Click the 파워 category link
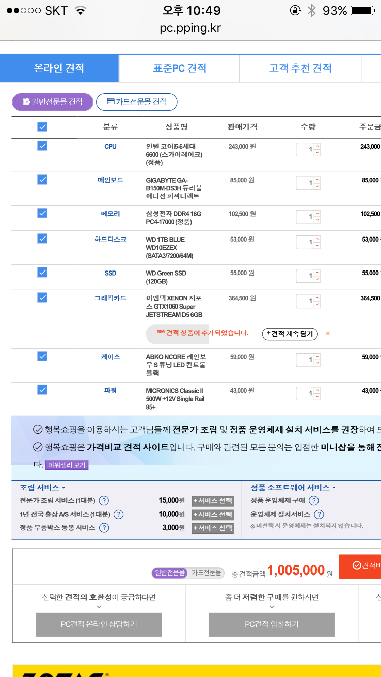The height and width of the screenshot is (677, 381). 110,390
